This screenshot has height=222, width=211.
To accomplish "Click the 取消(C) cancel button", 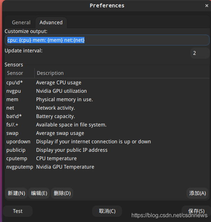I will pos(107,211).
